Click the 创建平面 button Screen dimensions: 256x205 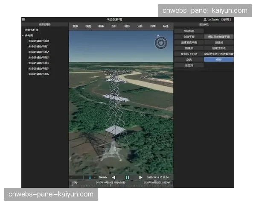coord(189,37)
